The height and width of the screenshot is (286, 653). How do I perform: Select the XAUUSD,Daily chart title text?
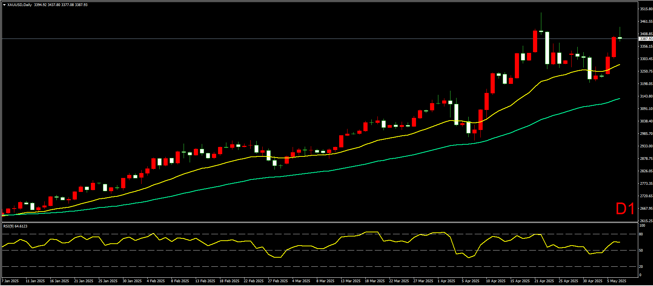19,5
